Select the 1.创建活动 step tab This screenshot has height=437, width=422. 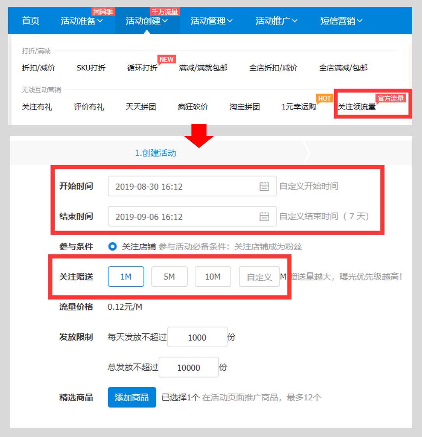point(155,153)
